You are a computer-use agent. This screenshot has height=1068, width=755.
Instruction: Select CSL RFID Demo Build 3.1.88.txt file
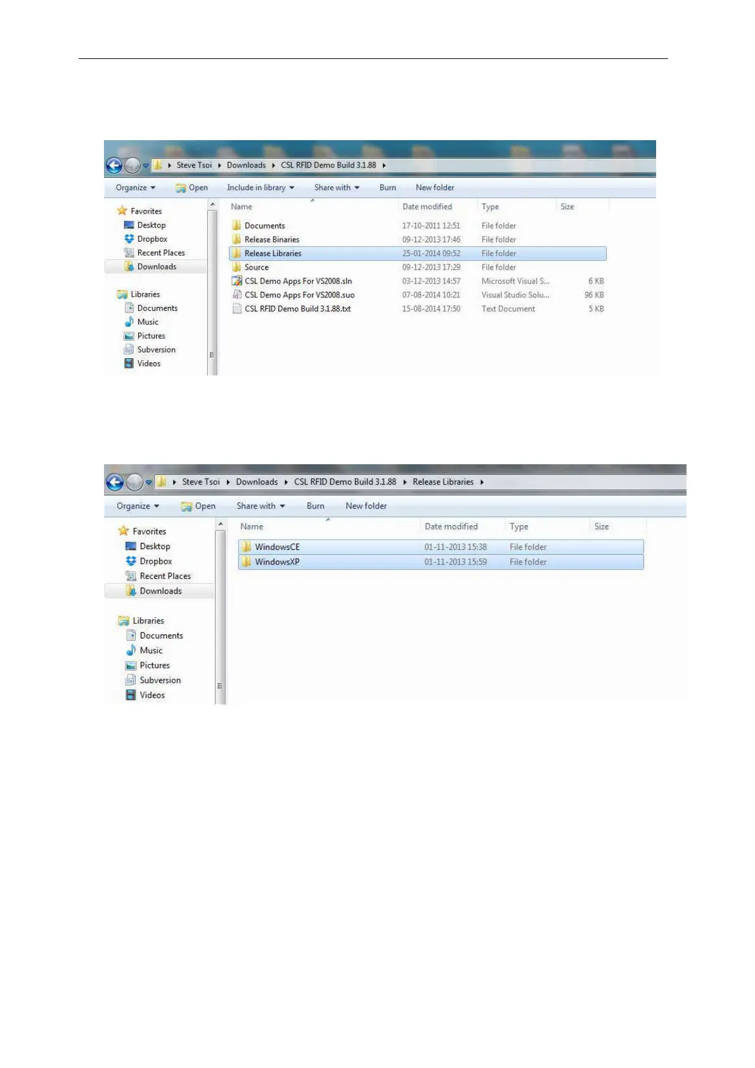point(418,309)
